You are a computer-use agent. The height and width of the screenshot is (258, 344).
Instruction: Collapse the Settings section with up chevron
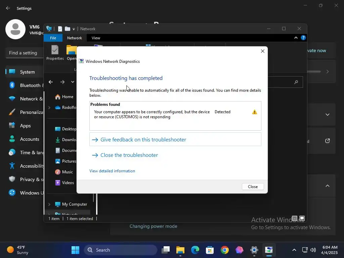pyautogui.click(x=328, y=186)
